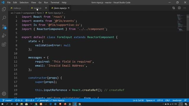Click the 'src' breadcrumb segment
189x106 pixels.
12,13
